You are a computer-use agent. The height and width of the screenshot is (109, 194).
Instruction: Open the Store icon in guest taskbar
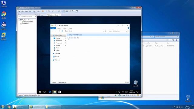point(59,92)
